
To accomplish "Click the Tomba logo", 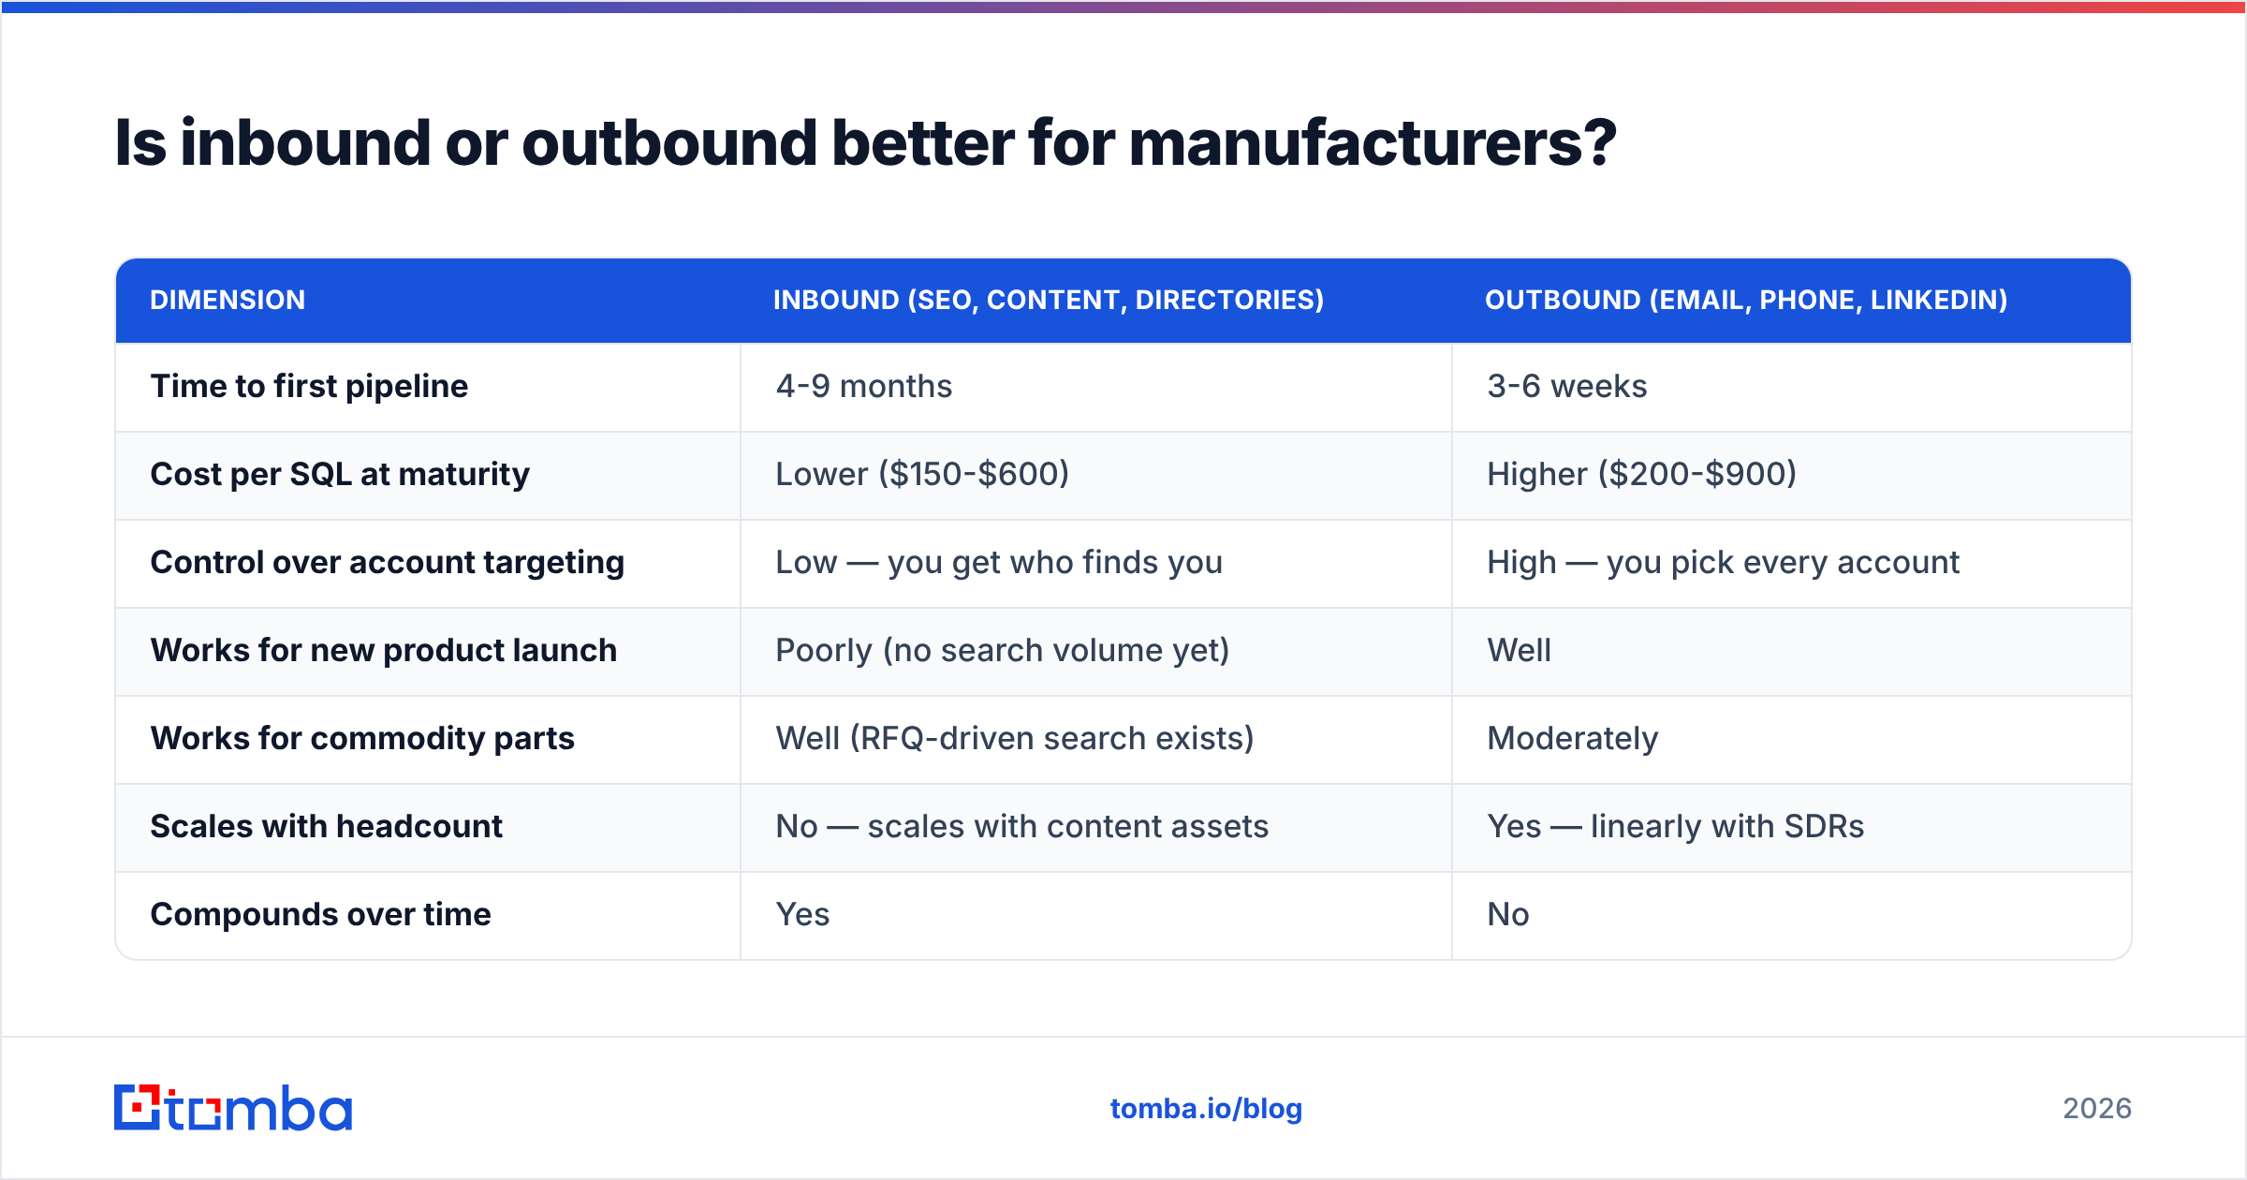I will tap(233, 1108).
